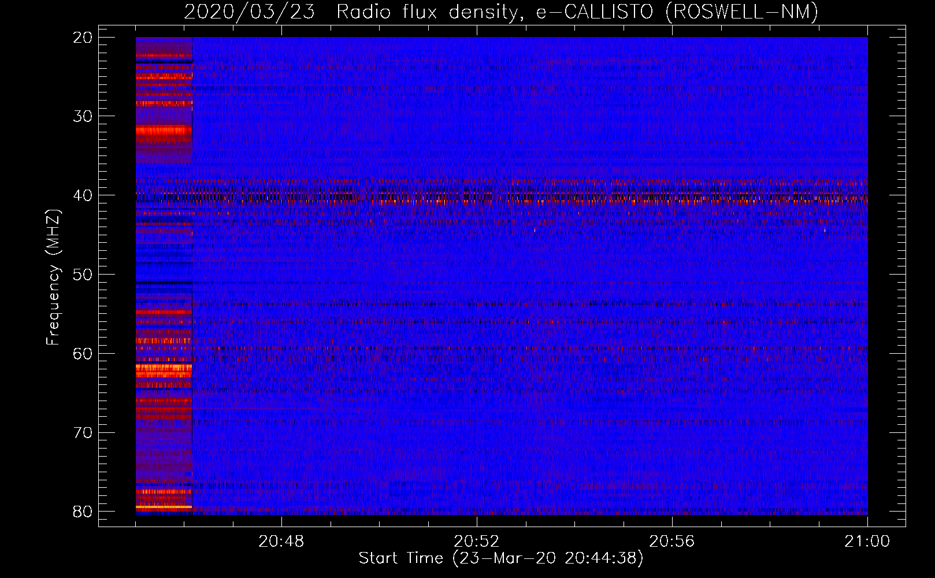
Task: Click the frequency tick label '20'
Action: pos(83,38)
